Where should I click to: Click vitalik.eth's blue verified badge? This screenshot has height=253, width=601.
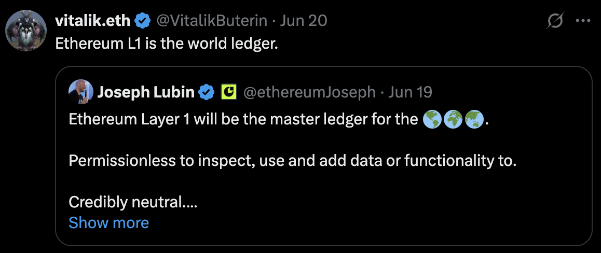(141, 21)
